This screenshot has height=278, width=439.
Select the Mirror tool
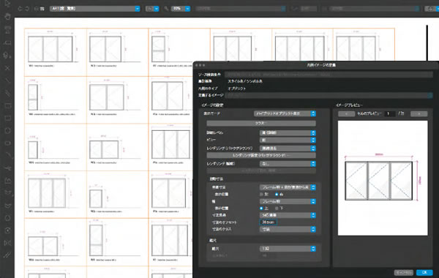8,243
